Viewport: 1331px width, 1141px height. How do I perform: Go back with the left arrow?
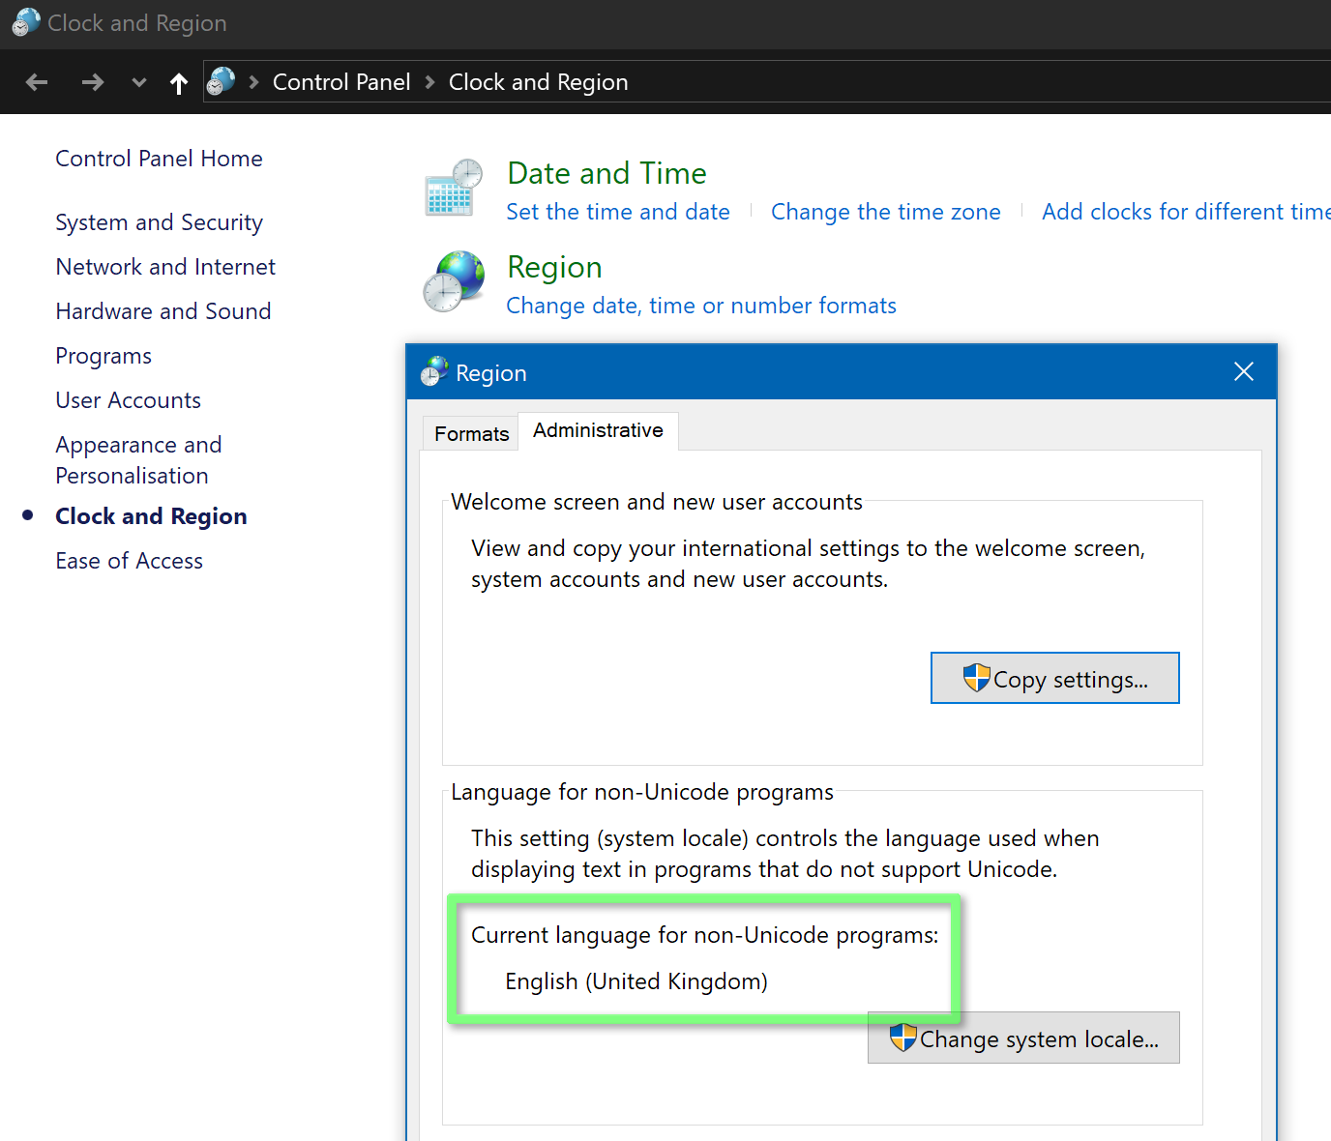(37, 82)
